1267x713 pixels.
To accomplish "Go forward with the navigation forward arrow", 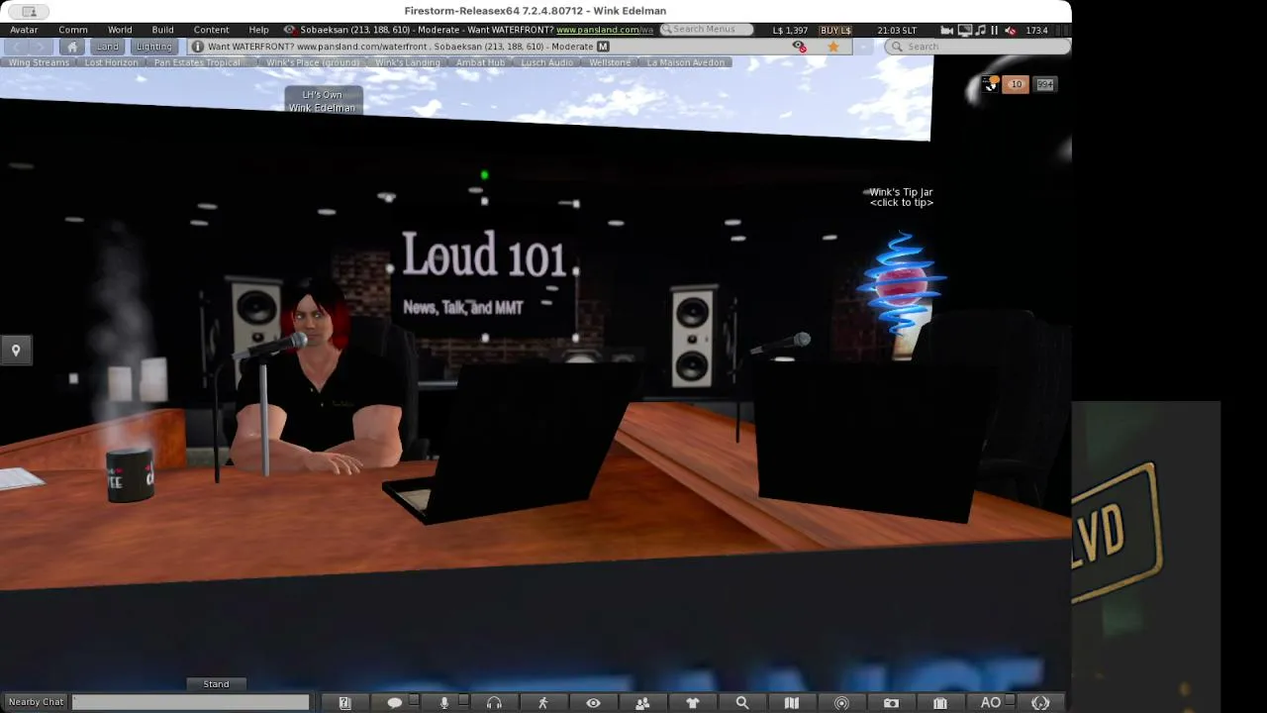I will click(40, 47).
